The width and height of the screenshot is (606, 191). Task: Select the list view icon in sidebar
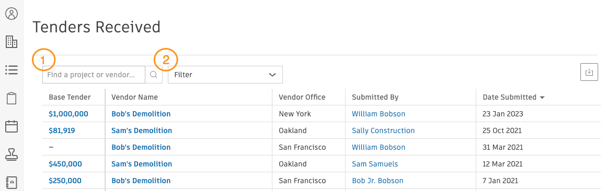click(x=12, y=70)
